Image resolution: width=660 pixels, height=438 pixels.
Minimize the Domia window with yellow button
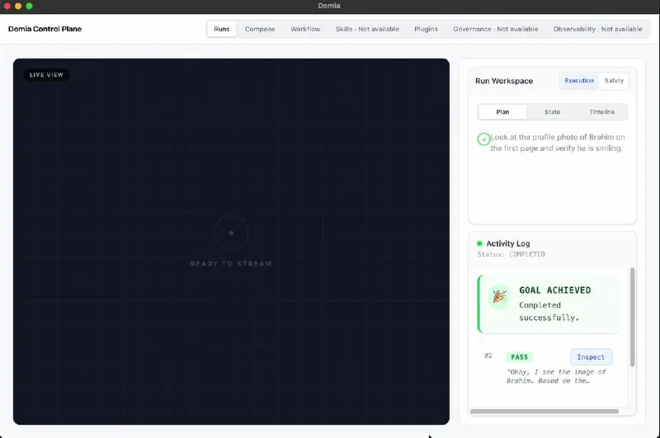[18, 6]
